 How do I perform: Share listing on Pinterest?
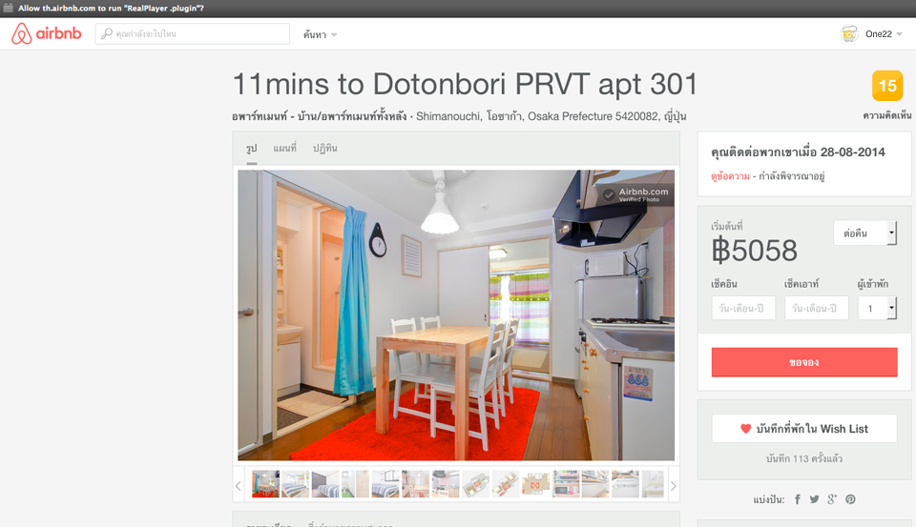[x=850, y=499]
